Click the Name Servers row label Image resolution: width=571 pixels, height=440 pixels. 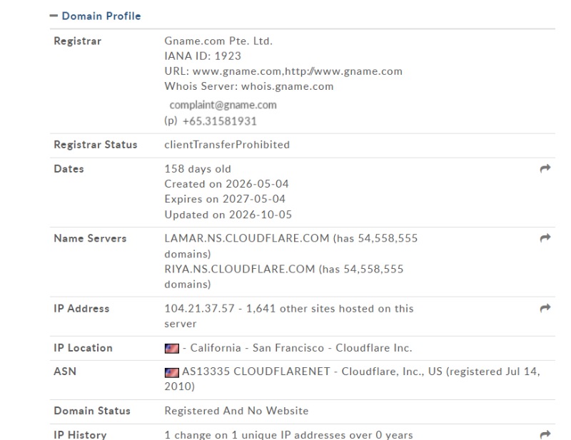coord(91,238)
